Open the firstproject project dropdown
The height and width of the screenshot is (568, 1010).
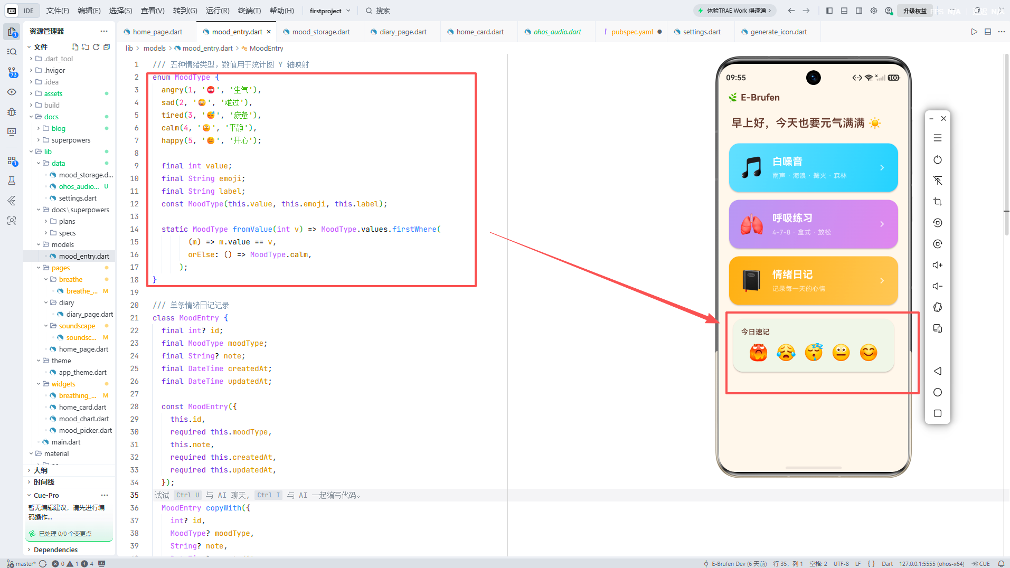(329, 11)
